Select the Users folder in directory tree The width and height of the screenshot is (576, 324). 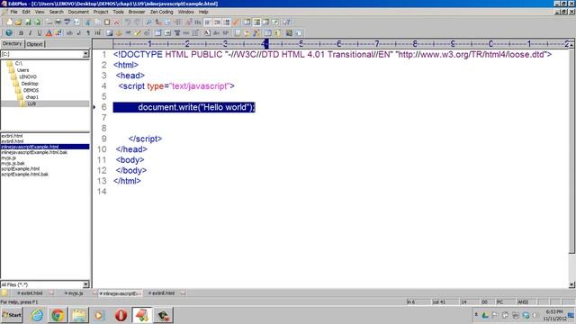(x=22, y=70)
